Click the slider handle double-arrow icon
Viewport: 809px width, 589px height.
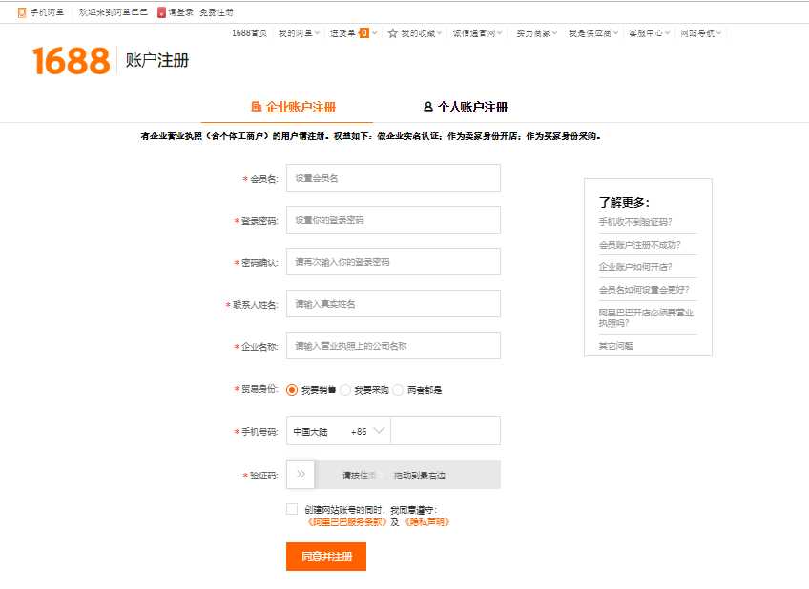click(x=301, y=474)
